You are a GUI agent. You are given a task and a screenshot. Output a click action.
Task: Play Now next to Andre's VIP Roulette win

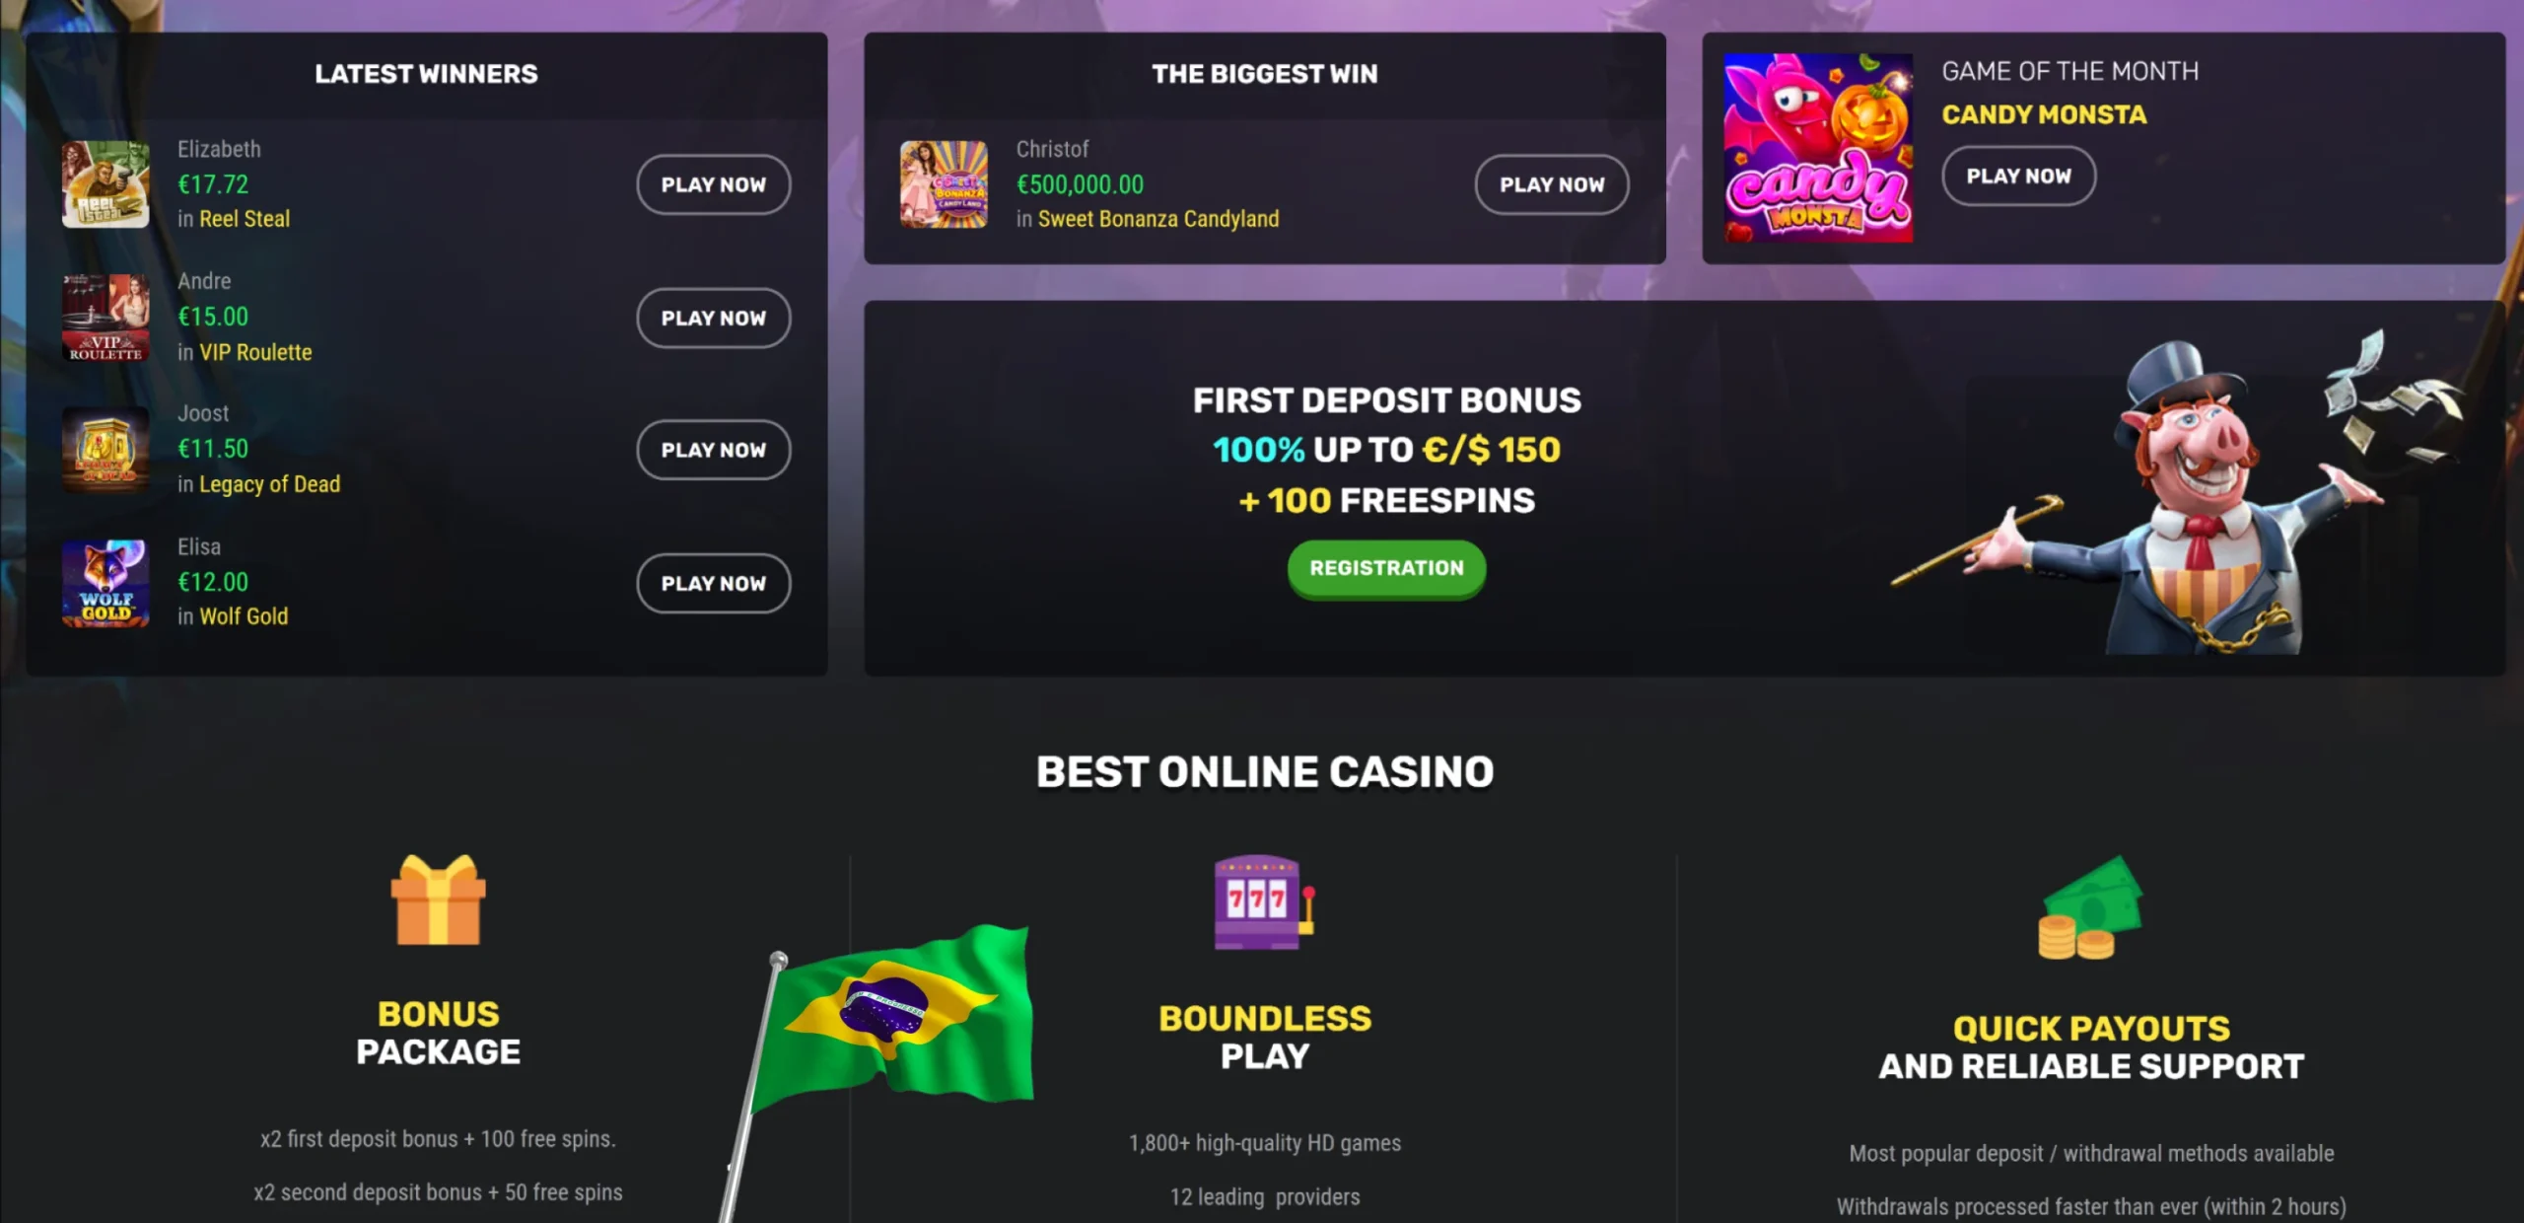714,318
